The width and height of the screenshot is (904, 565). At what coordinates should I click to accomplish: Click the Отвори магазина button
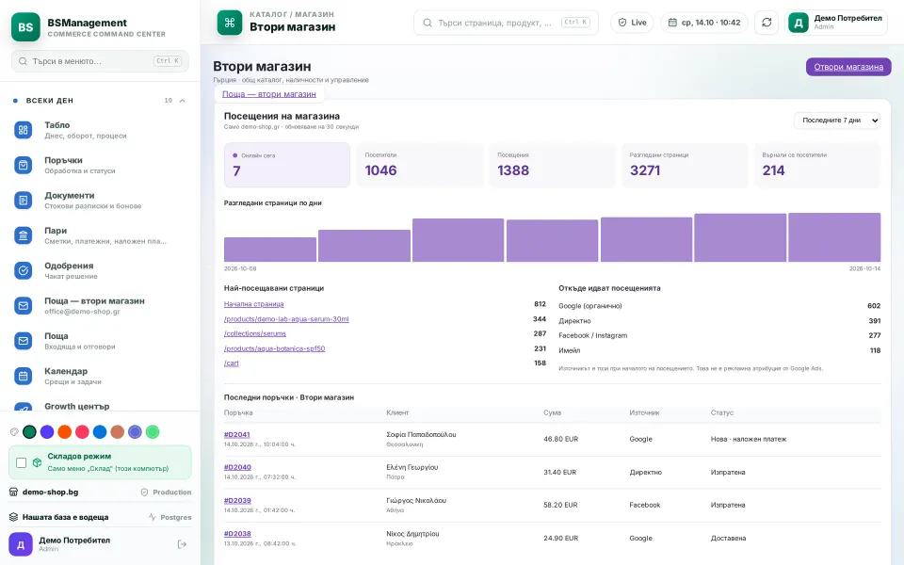coord(848,67)
